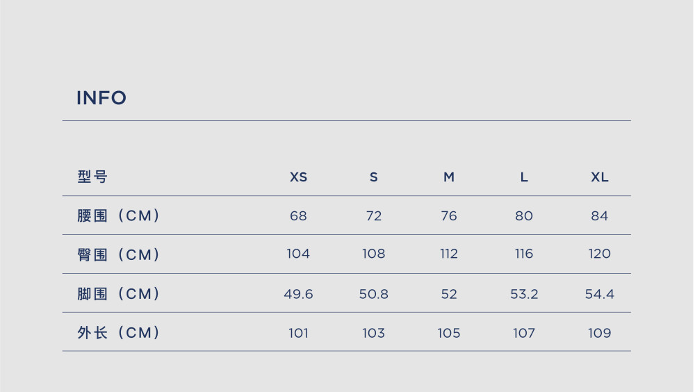Click the 外长 (CM) row label
Screen dimensions: 695x392
(118, 333)
